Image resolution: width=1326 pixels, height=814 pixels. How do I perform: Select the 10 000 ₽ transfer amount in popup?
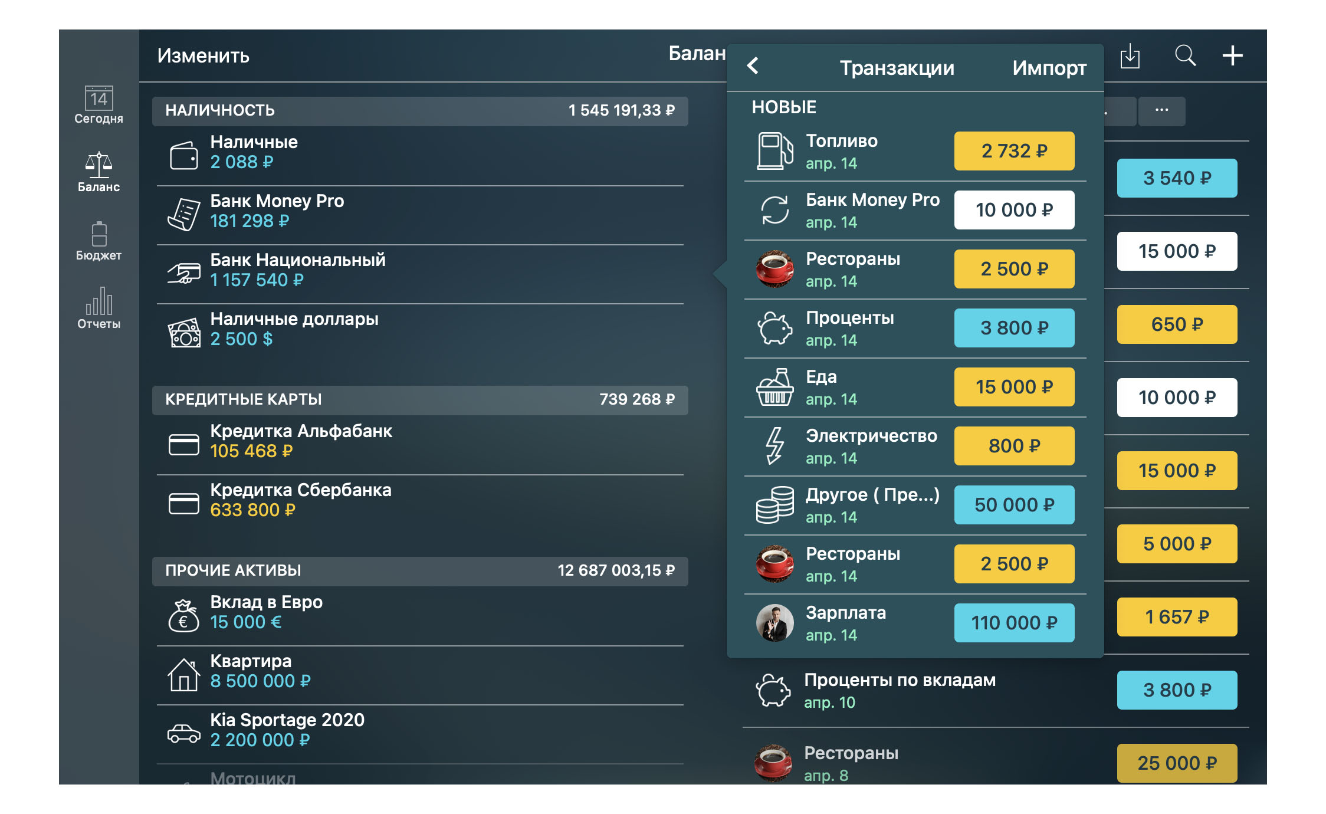(x=1014, y=210)
